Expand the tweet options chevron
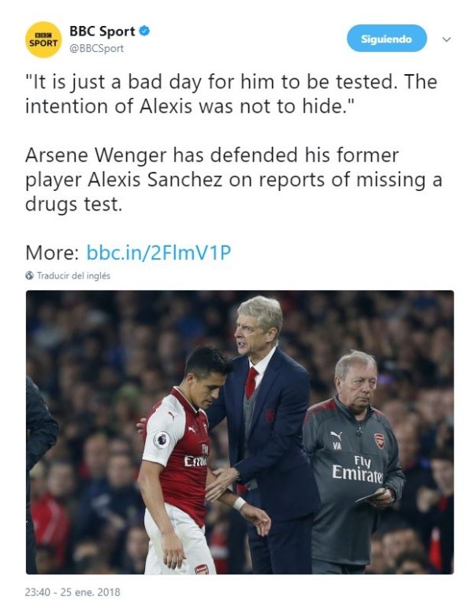Viewport: 473px width, 602px height. 446,39
